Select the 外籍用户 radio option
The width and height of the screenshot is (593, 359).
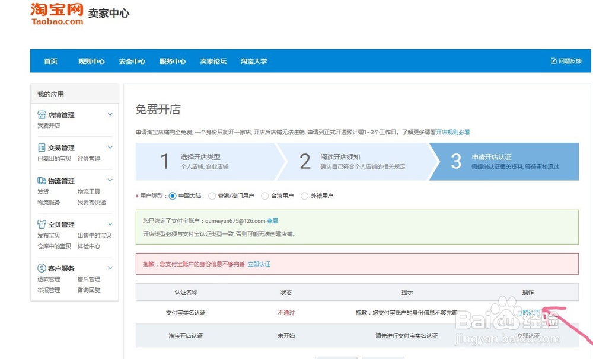coord(304,196)
